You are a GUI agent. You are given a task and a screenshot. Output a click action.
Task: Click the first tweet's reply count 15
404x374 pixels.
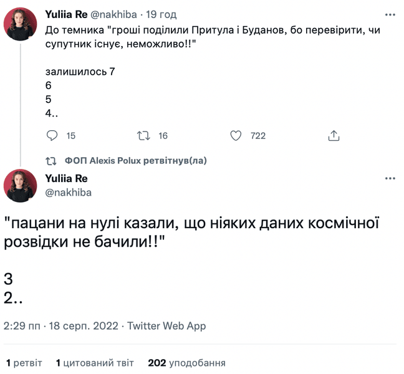pyautogui.click(x=70, y=136)
